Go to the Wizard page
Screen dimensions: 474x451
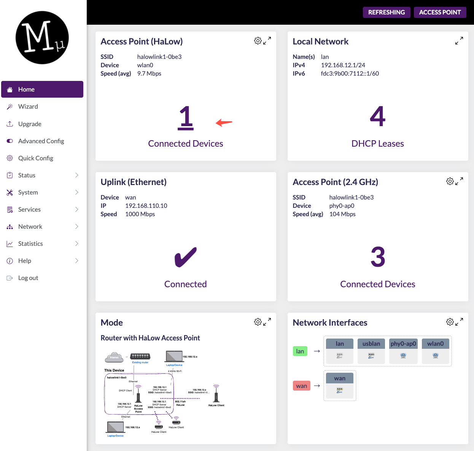(x=28, y=106)
